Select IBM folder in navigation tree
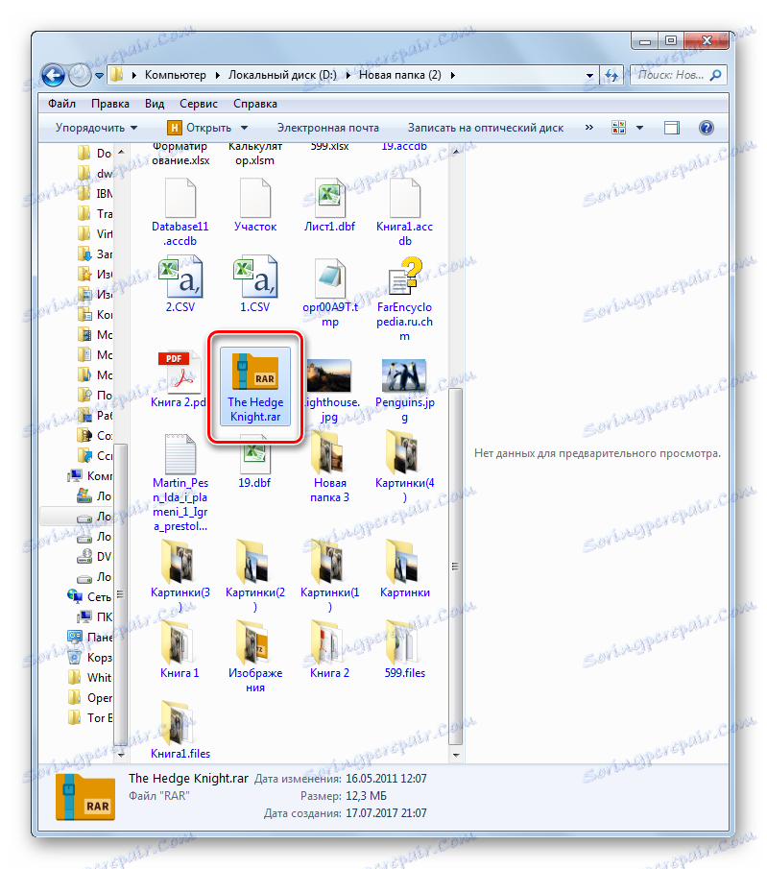The height and width of the screenshot is (869, 767). (95, 193)
